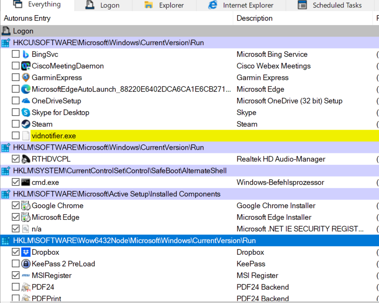Click the 'Windows-Befehlsprozessor' description
Image resolution: width=379 pixels, height=303 pixels.
click(280, 182)
